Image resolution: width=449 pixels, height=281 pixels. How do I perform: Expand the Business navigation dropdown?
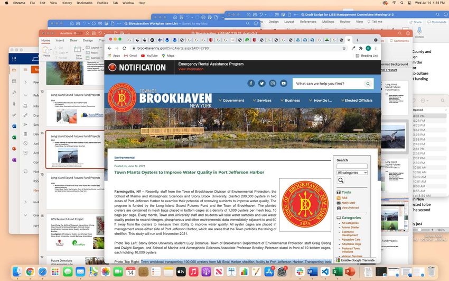[291, 101]
